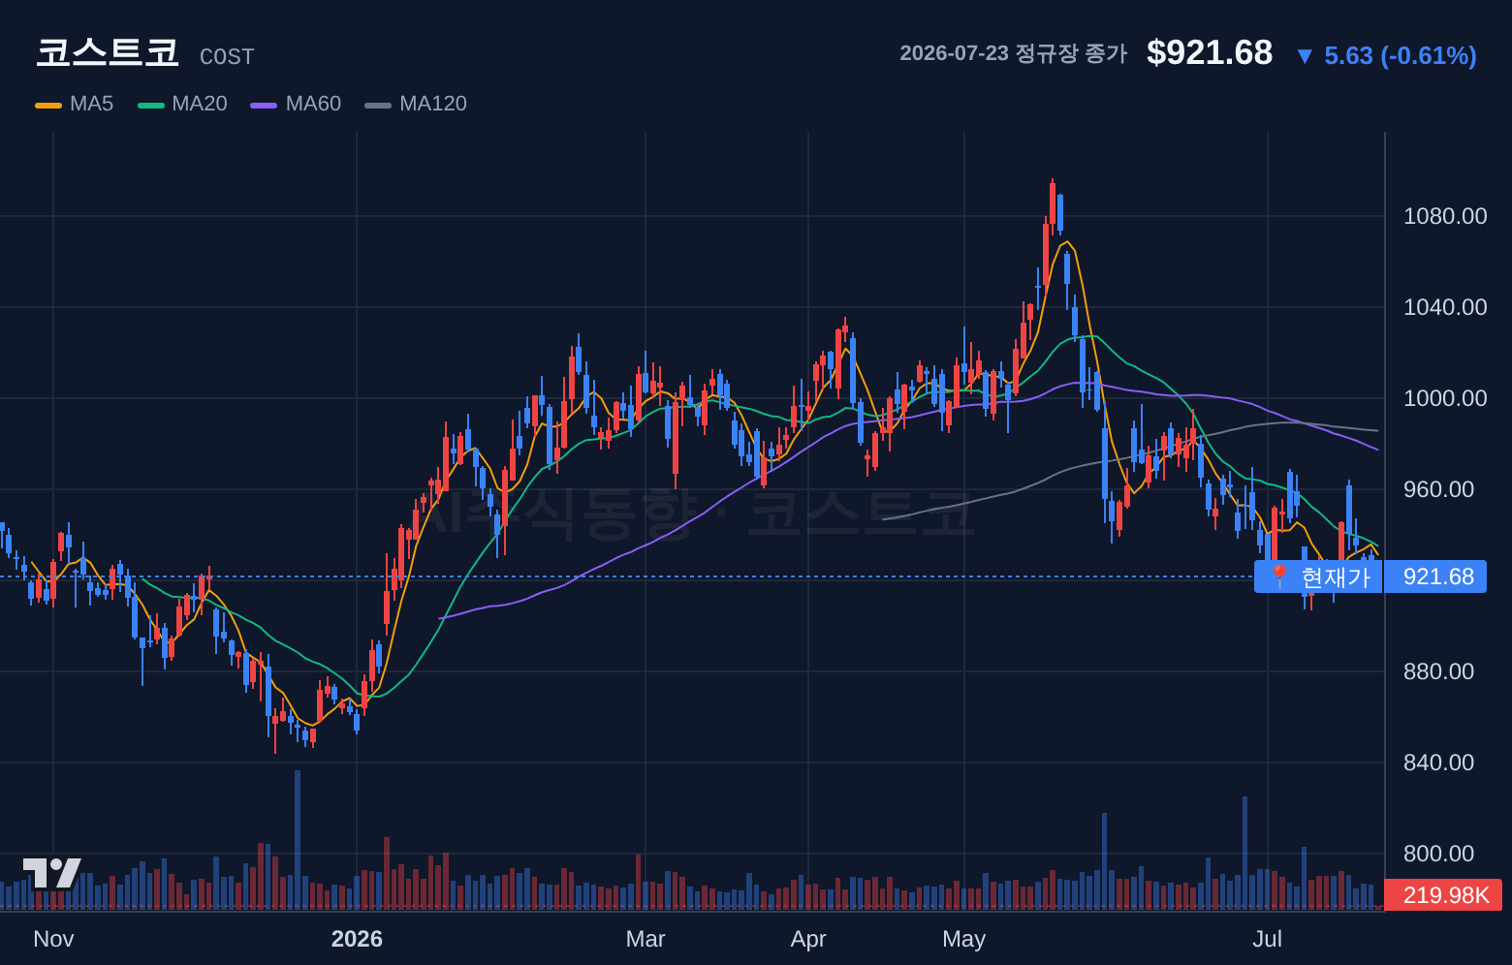Click the 1000.00 price axis value
The image size is (1512, 965).
(x=1445, y=398)
